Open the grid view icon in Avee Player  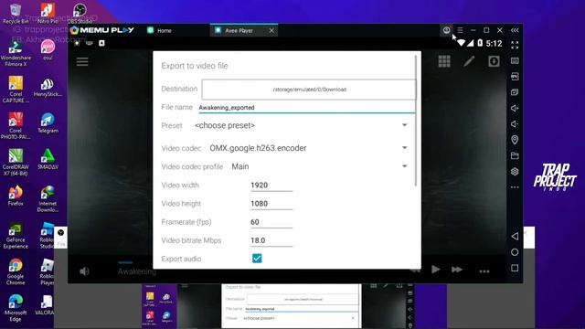pyautogui.click(x=444, y=61)
